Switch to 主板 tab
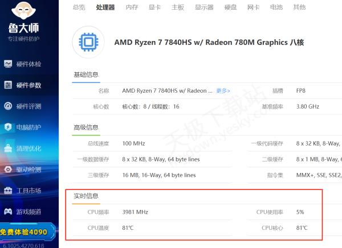 point(178,7)
